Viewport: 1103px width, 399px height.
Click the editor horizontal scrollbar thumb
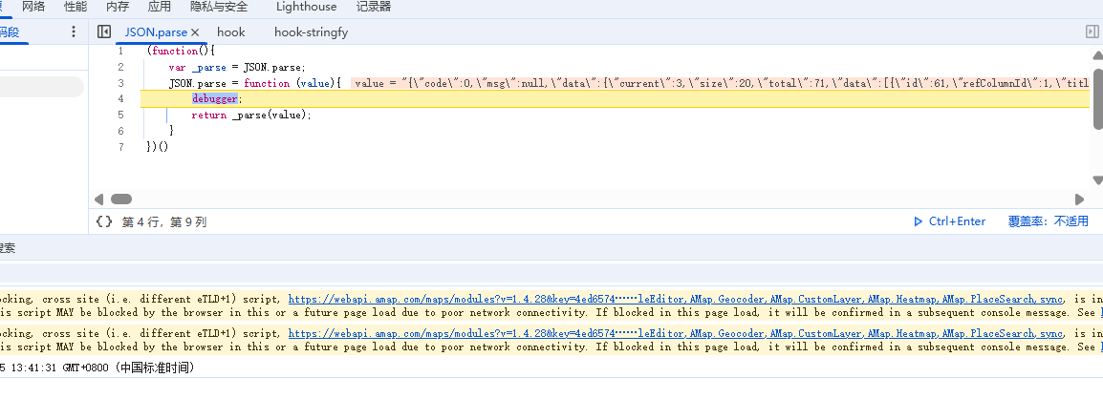click(121, 199)
